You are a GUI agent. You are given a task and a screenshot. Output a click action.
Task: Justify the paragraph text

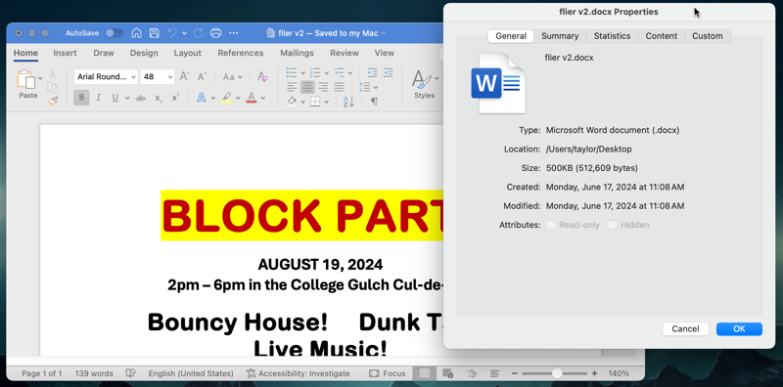pos(339,87)
